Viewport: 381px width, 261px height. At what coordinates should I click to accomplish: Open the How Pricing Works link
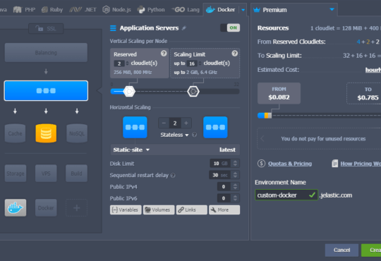[x=361, y=164]
